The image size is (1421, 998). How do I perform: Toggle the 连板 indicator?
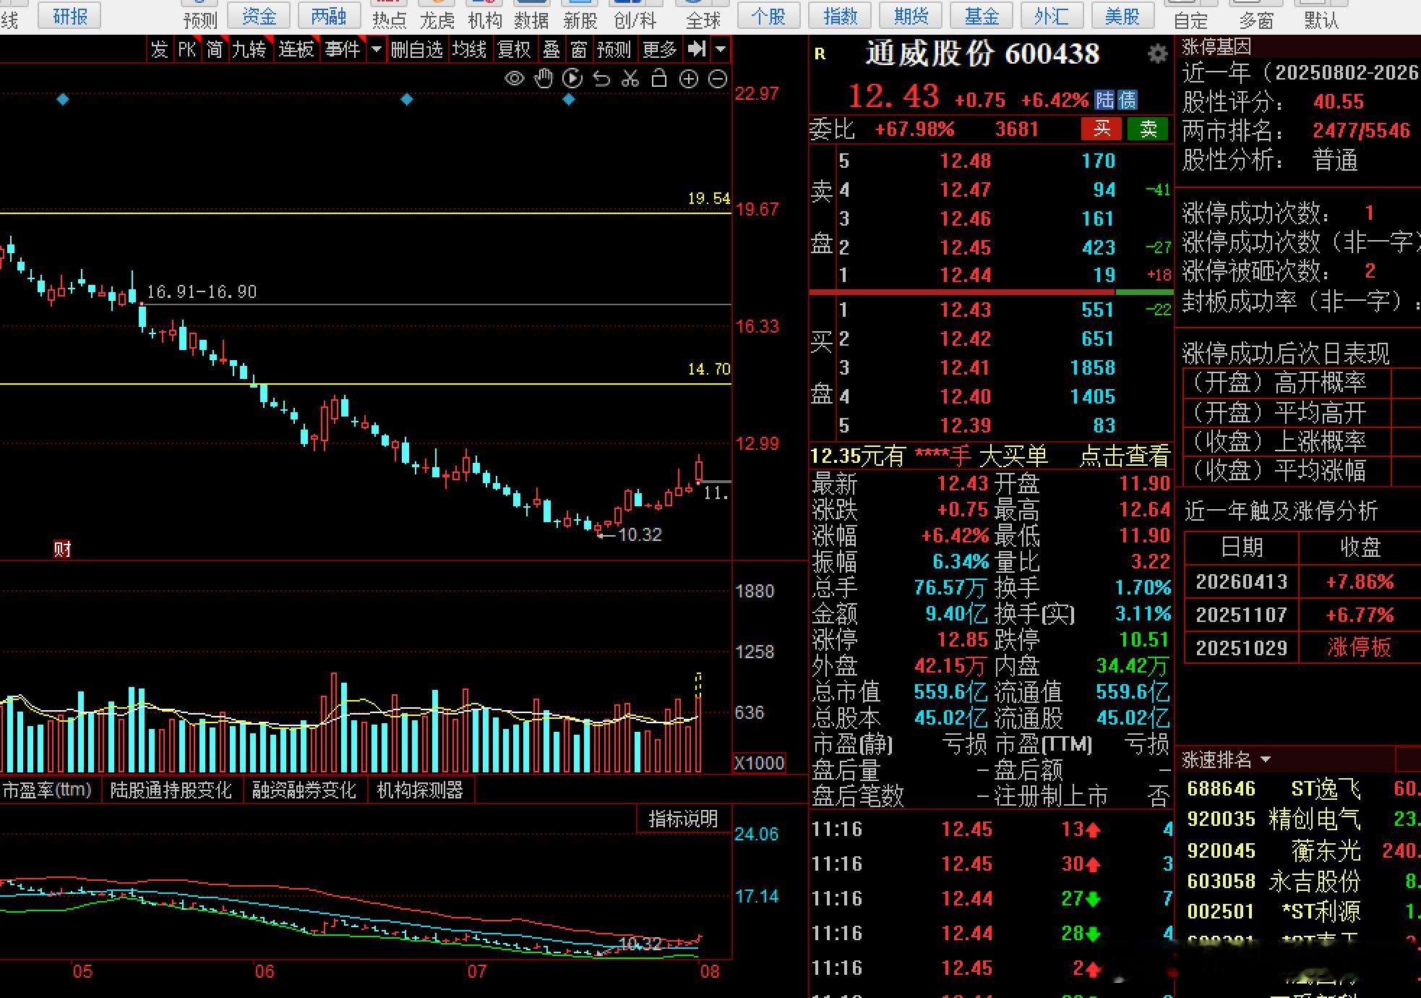[x=296, y=49]
